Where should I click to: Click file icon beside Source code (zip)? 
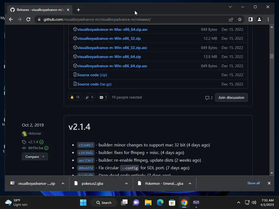[x=75, y=75]
